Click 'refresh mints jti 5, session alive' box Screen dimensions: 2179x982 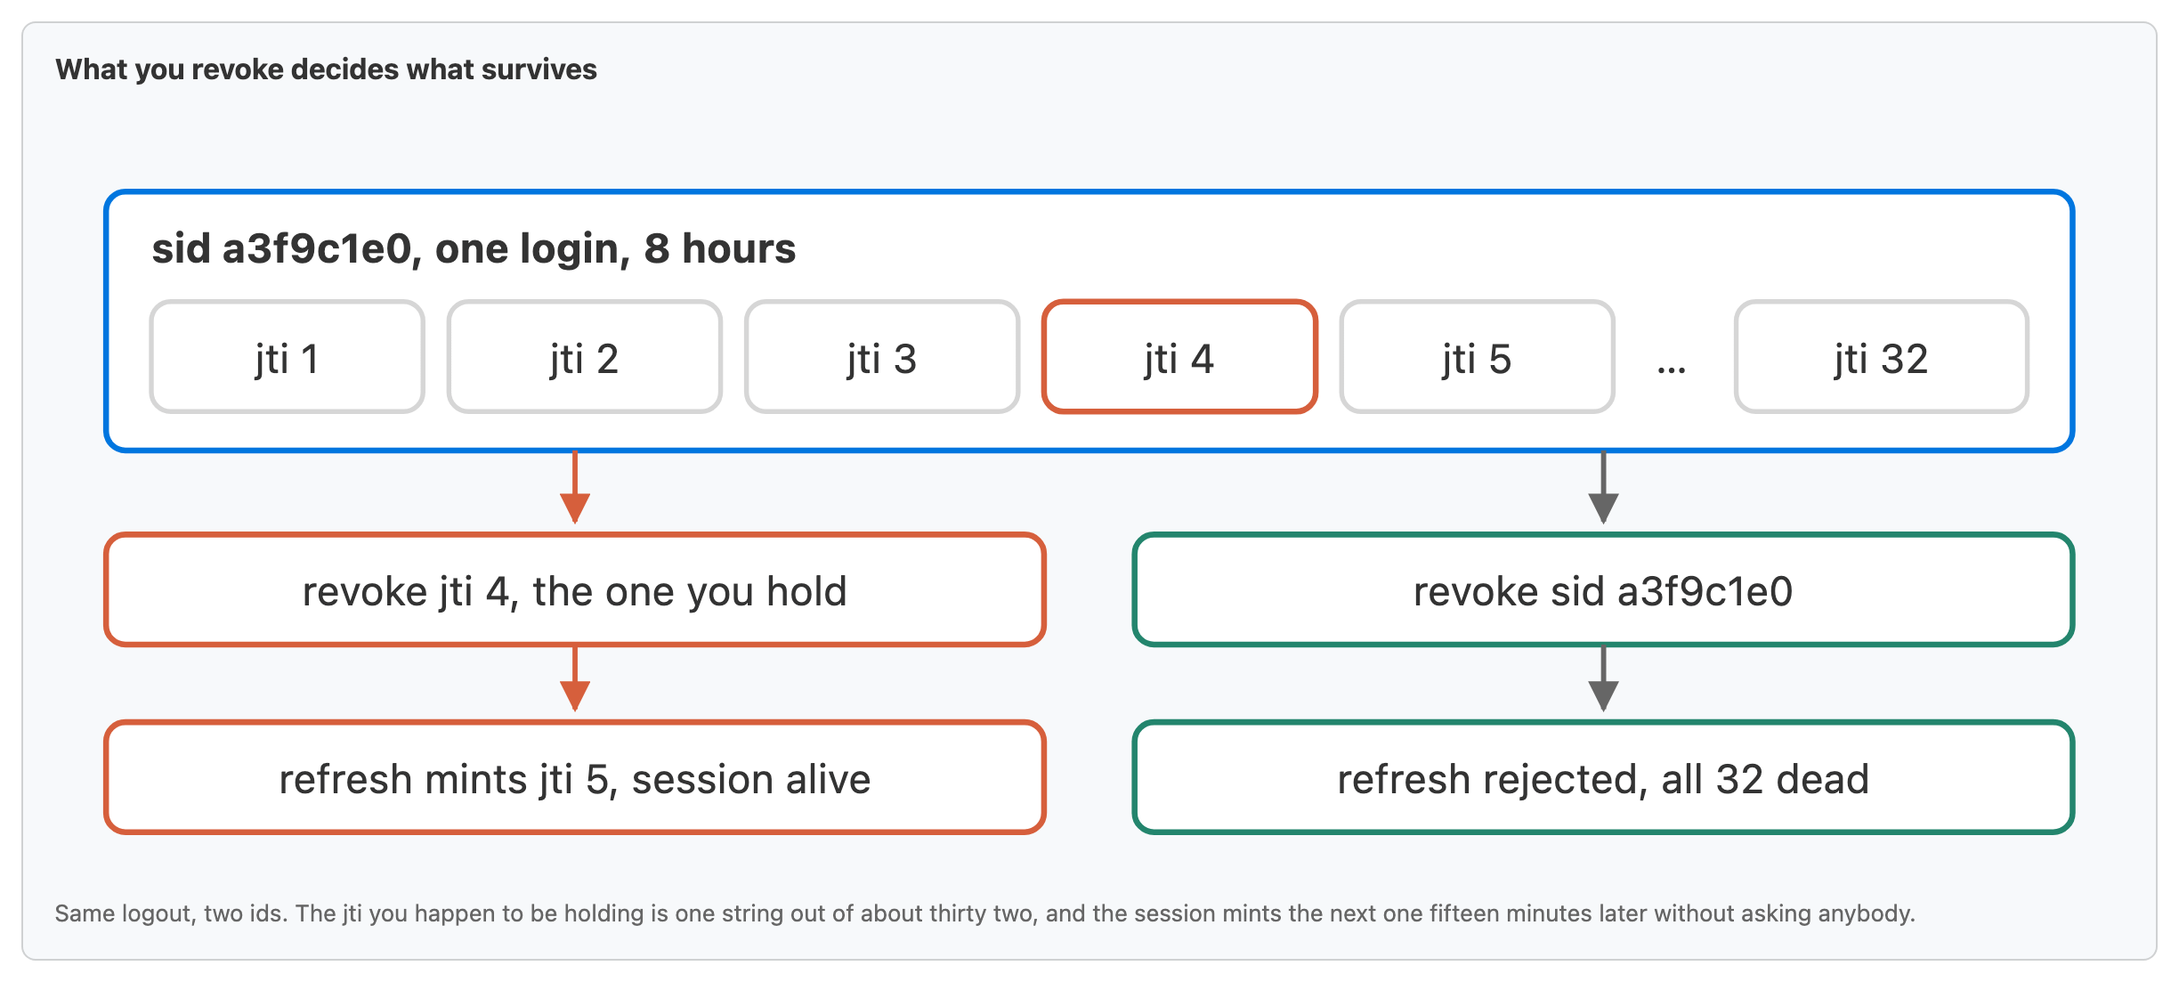(575, 778)
